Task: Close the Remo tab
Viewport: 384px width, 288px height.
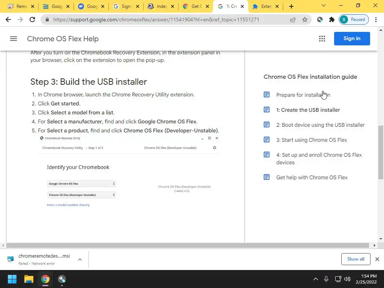Action: point(33,7)
